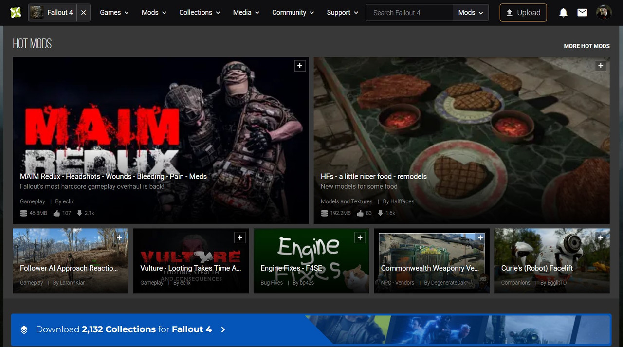Click plus icon on Commonwealth Weaponry card
This screenshot has height=347, width=623.
pyautogui.click(x=480, y=237)
